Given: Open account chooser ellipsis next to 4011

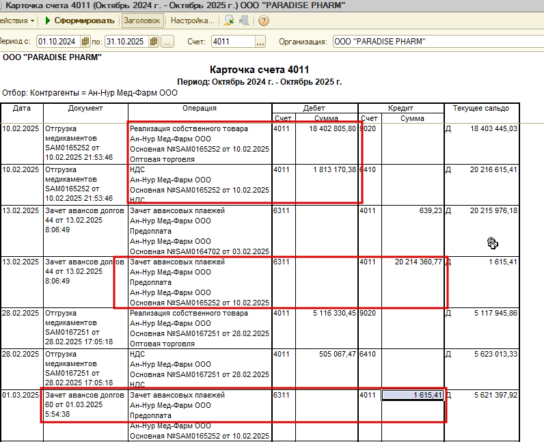Looking at the screenshot, I should coord(260,42).
